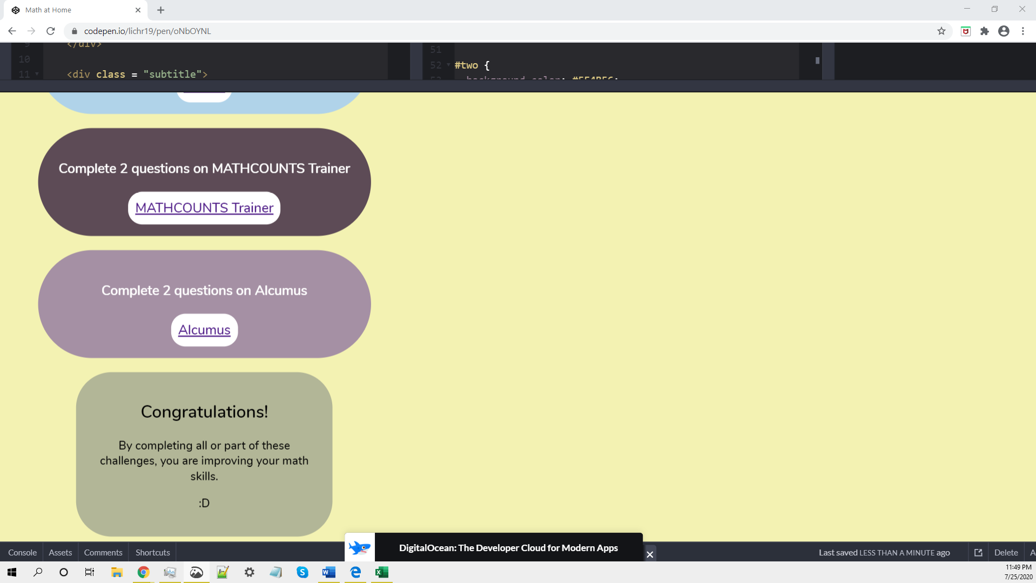The image size is (1036, 583).
Task: Open the DigitalOcean advertisement link
Action: 508,548
